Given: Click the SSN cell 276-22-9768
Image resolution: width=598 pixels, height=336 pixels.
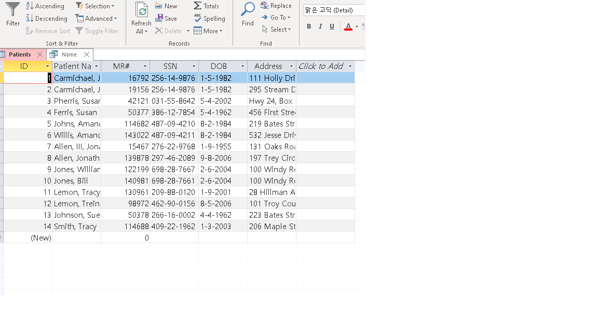Looking at the screenshot, I should click(x=174, y=147).
